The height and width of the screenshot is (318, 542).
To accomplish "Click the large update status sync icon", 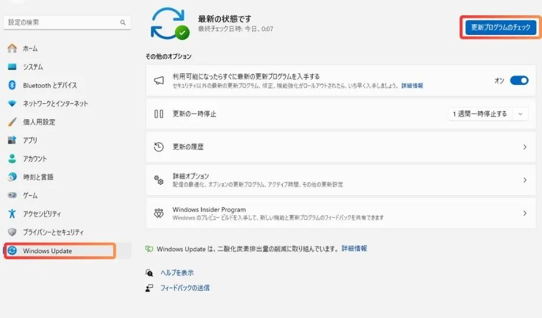I will pos(170,24).
